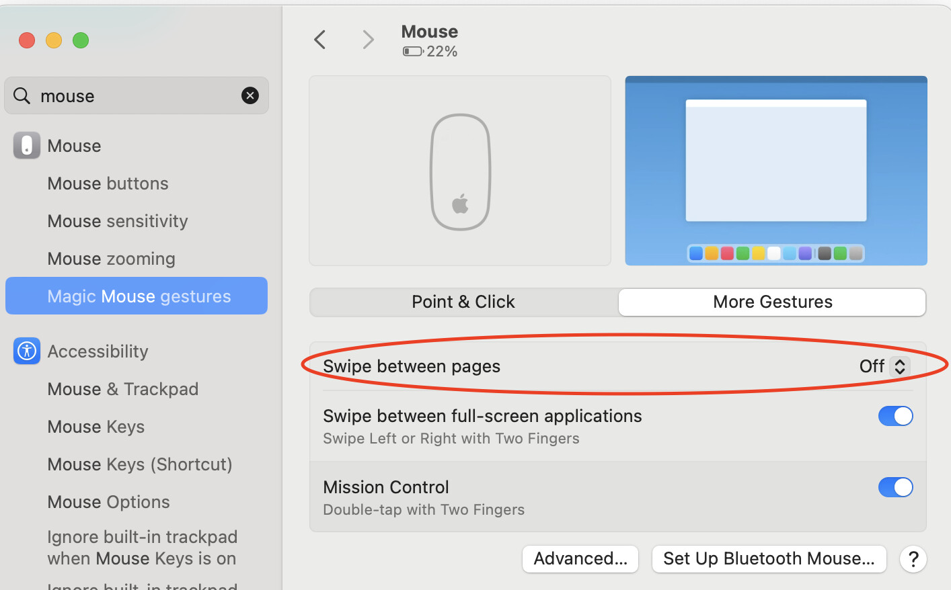This screenshot has width=951, height=590.
Task: Click the Magic Mouse preview image
Action: coord(460,171)
